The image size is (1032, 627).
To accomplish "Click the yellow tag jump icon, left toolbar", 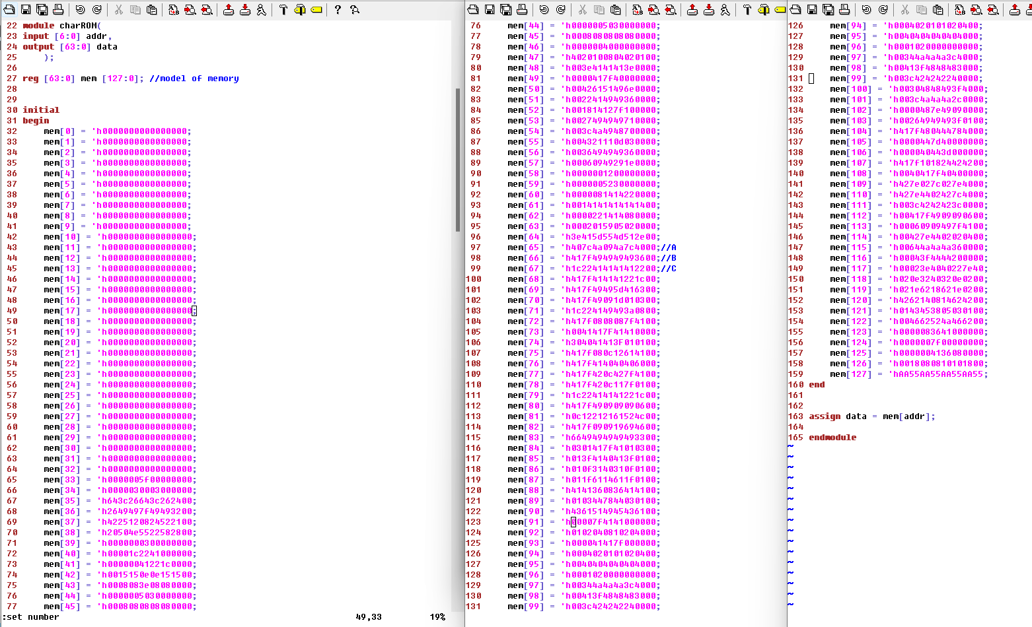I will pyautogui.click(x=316, y=9).
